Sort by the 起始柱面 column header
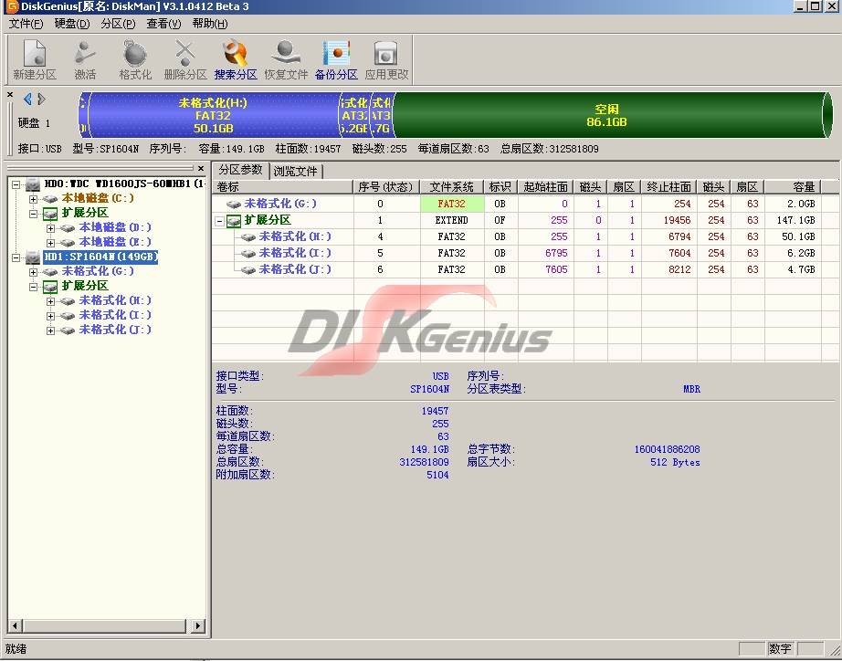 coord(545,187)
